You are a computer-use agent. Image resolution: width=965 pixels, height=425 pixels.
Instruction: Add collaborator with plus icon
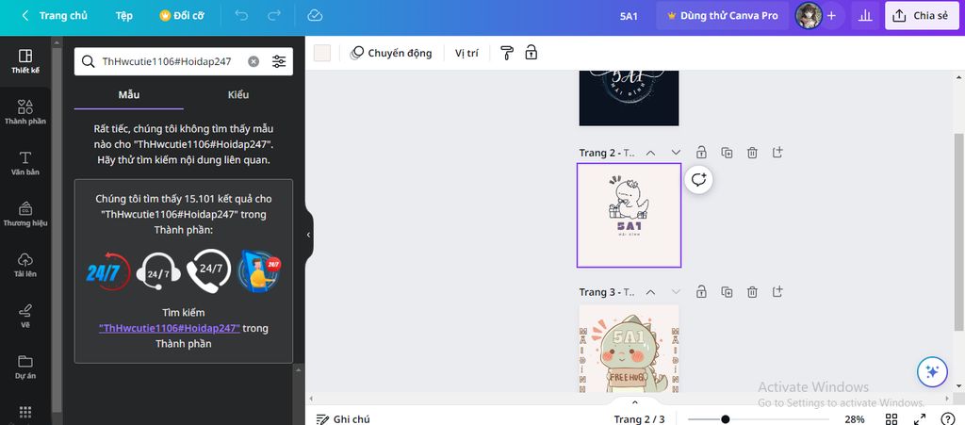(x=831, y=15)
